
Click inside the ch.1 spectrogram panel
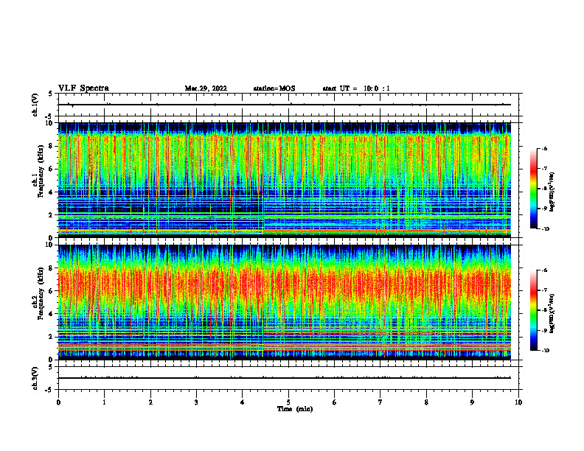click(285, 180)
